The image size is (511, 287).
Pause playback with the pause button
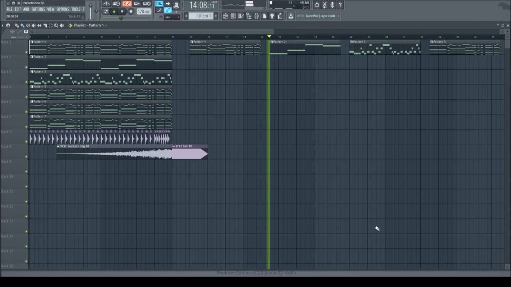click(x=114, y=12)
